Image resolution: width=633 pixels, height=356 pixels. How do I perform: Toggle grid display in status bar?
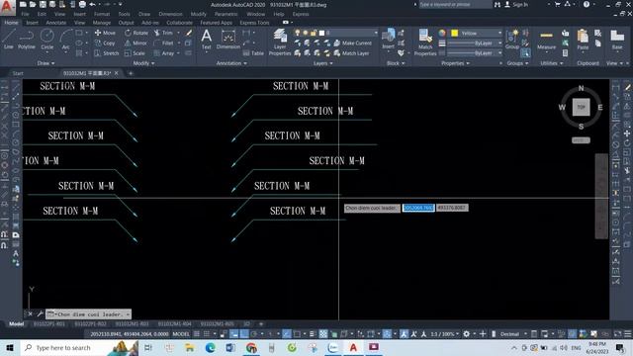click(197, 334)
